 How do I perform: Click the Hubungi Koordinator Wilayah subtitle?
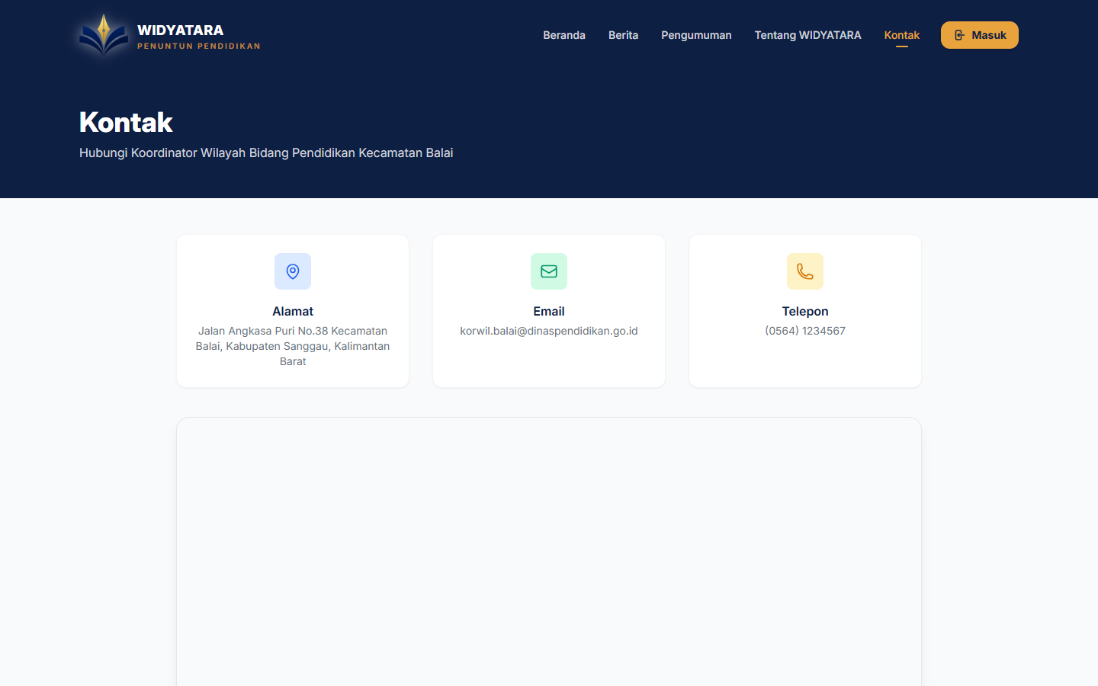coord(266,152)
